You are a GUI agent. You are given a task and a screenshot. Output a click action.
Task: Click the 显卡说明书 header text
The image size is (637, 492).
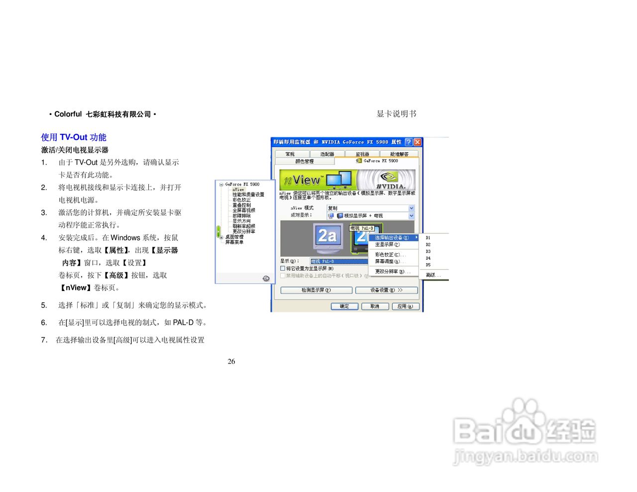point(396,114)
